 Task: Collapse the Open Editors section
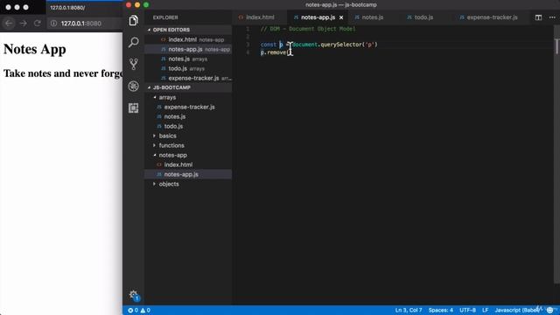coord(171,30)
